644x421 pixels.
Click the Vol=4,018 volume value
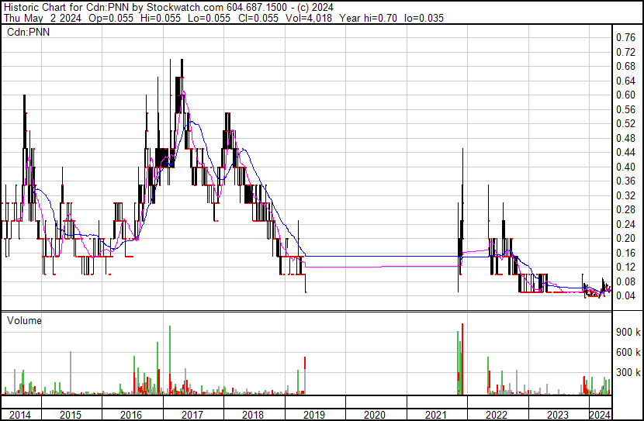(309, 18)
